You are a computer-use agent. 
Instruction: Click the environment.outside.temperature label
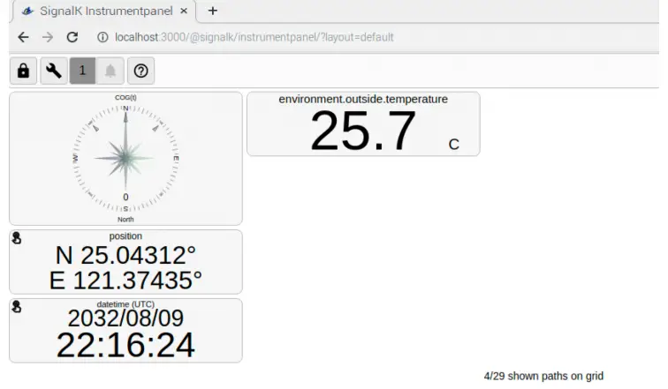pos(363,99)
